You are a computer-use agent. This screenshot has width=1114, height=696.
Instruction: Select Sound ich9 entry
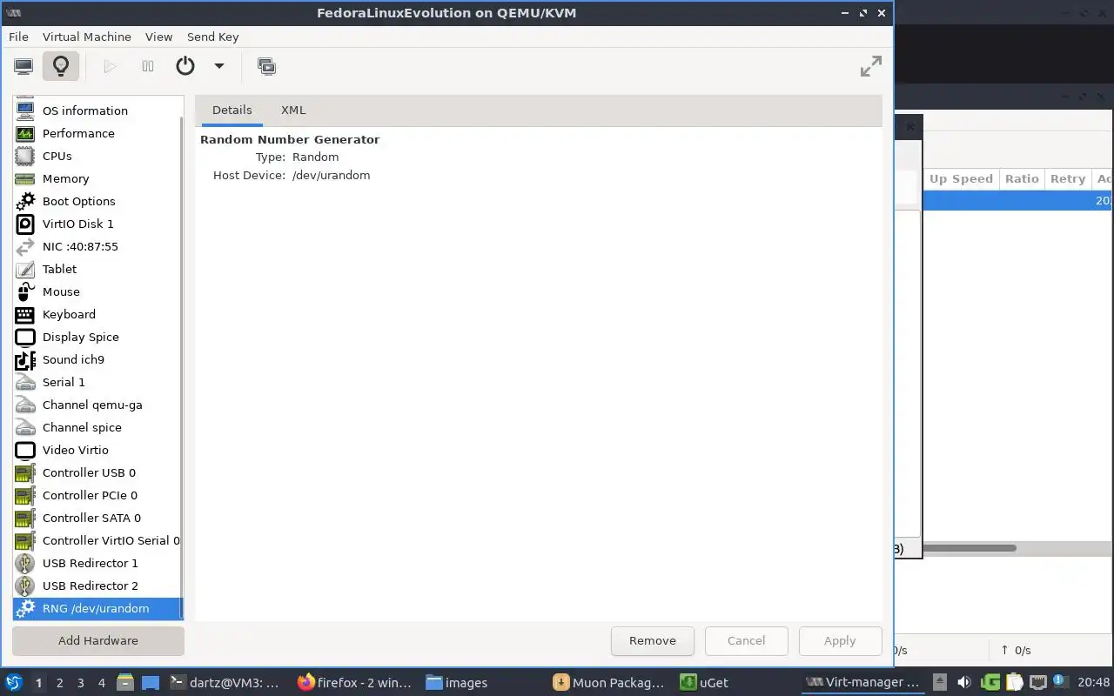[97, 359]
